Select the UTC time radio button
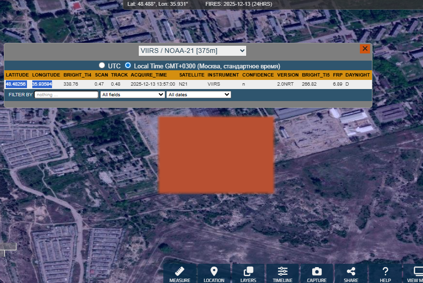423x283 pixels. pos(102,65)
